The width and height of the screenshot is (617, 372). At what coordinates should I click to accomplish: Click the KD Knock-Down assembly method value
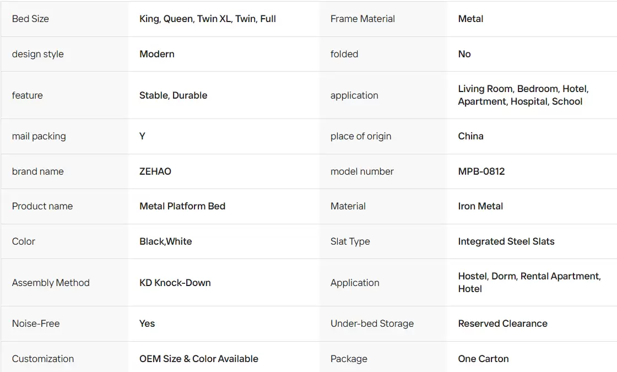[x=175, y=283]
